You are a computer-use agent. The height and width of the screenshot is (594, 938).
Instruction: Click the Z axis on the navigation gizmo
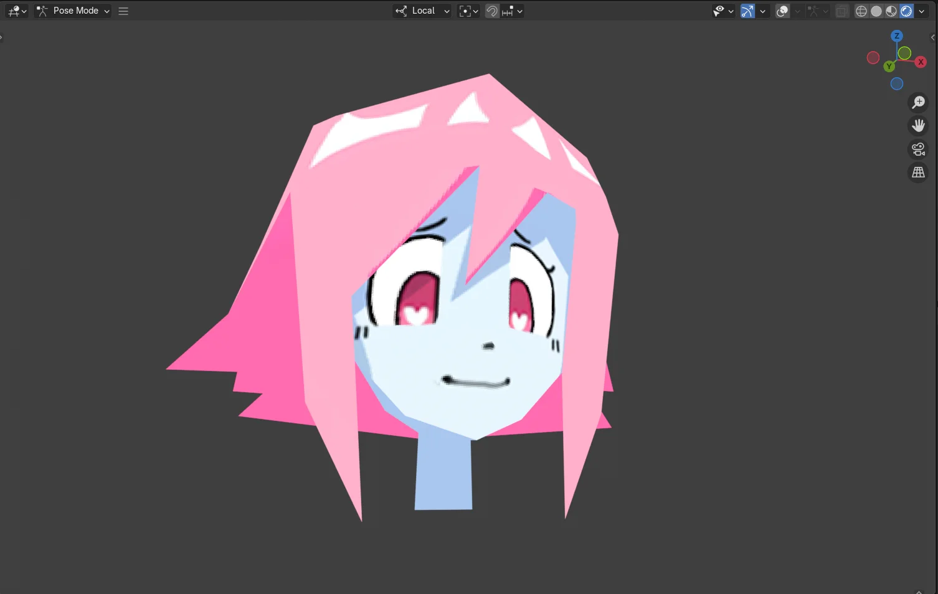pos(897,35)
